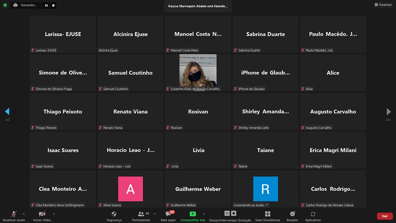Open the Visualizar view menu

click(x=383, y=5)
